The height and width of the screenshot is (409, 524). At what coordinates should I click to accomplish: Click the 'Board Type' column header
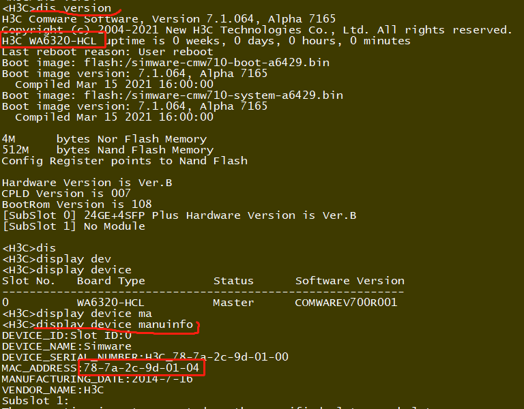[111, 281]
